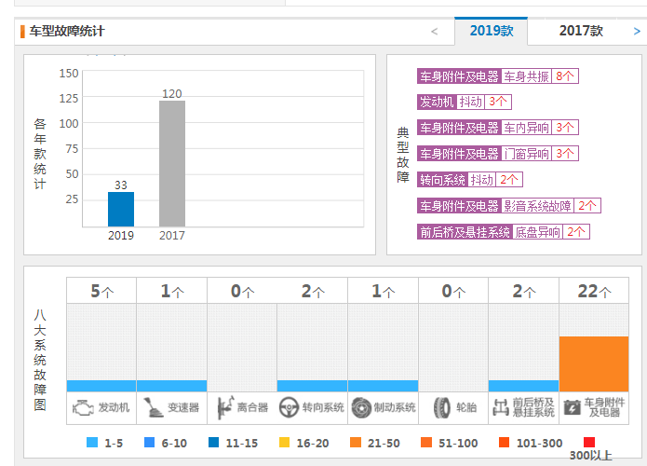
Task: Click the 轮胎 tire icon
Action: coord(442,408)
